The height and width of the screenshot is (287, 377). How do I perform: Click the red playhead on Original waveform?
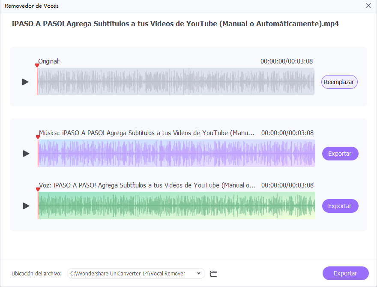coord(37,66)
